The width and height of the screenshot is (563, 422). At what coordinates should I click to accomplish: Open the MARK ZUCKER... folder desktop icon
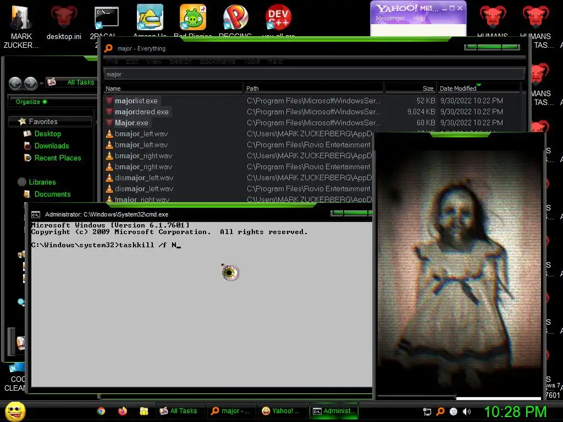pos(21,27)
